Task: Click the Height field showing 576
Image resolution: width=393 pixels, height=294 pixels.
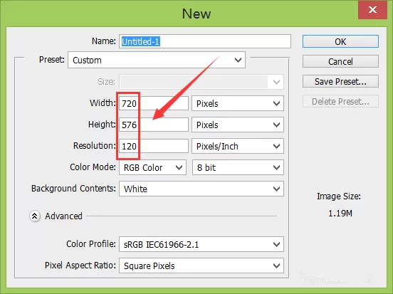Action: click(x=153, y=125)
